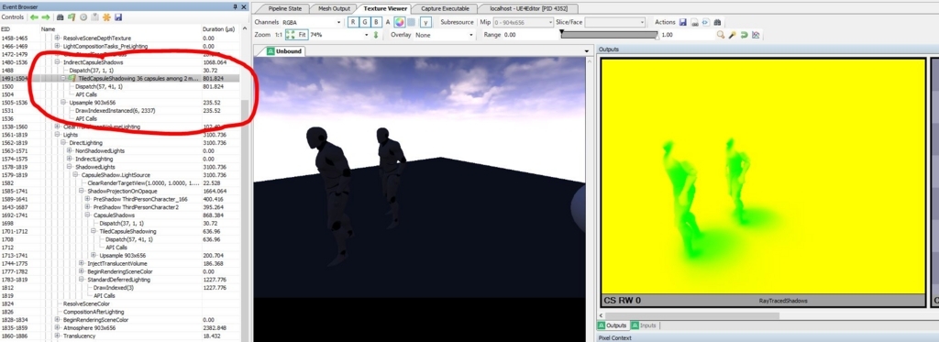Close the Event Browser panel

point(243,6)
